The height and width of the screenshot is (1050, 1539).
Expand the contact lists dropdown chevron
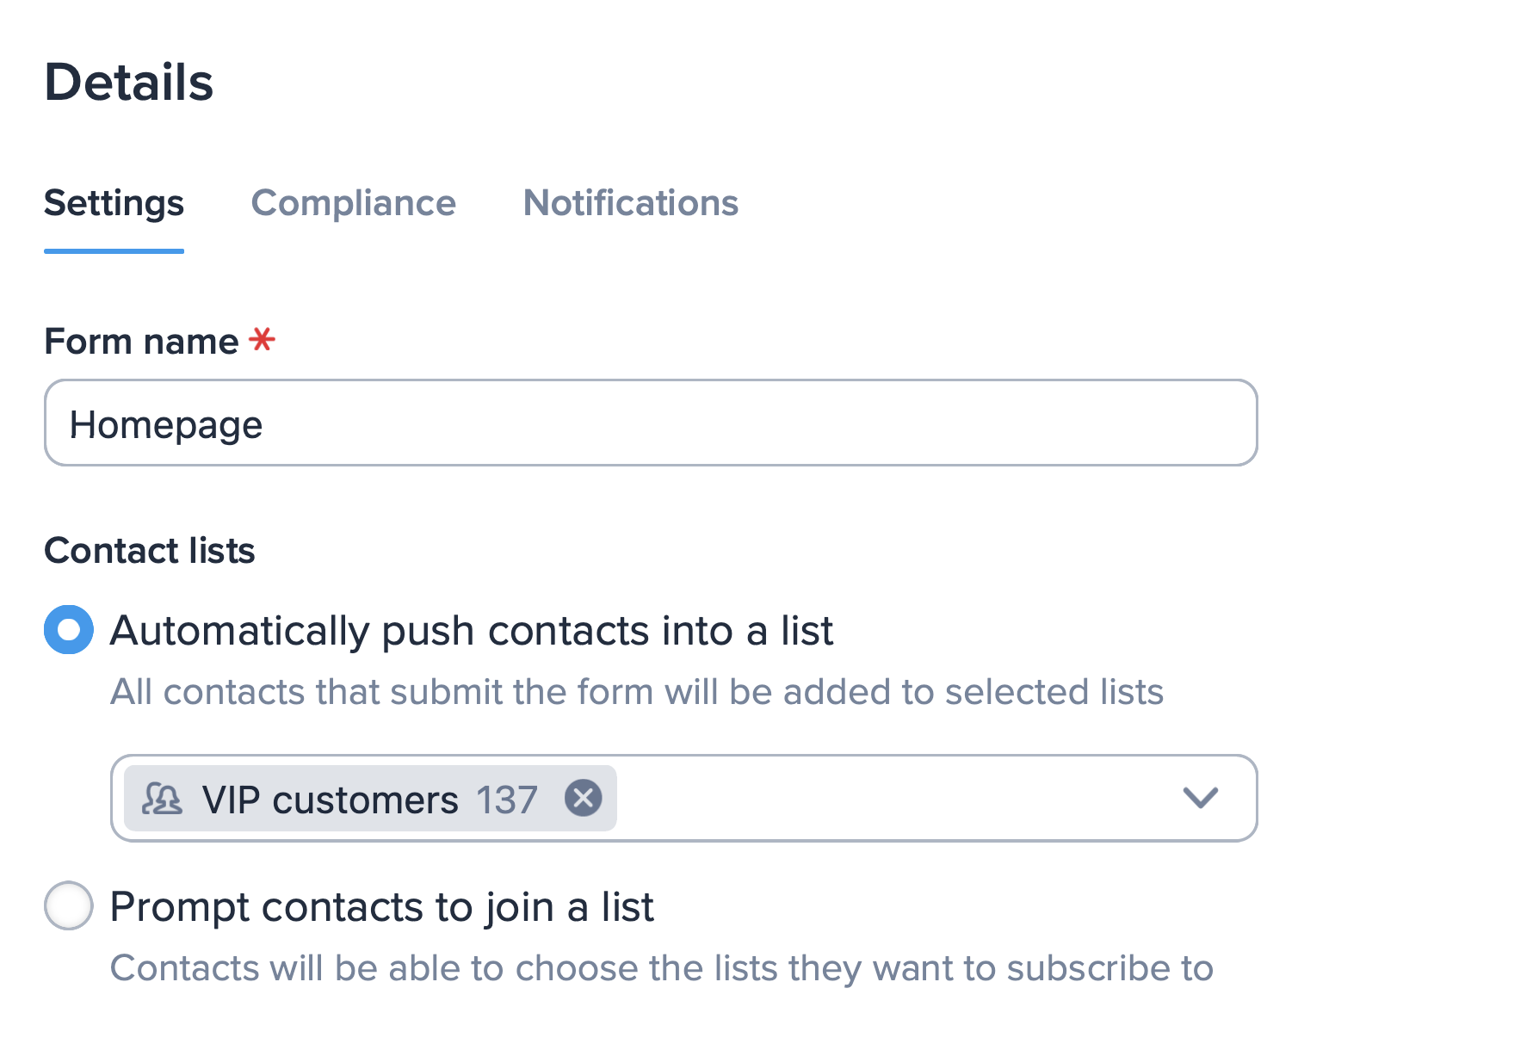pos(1200,798)
